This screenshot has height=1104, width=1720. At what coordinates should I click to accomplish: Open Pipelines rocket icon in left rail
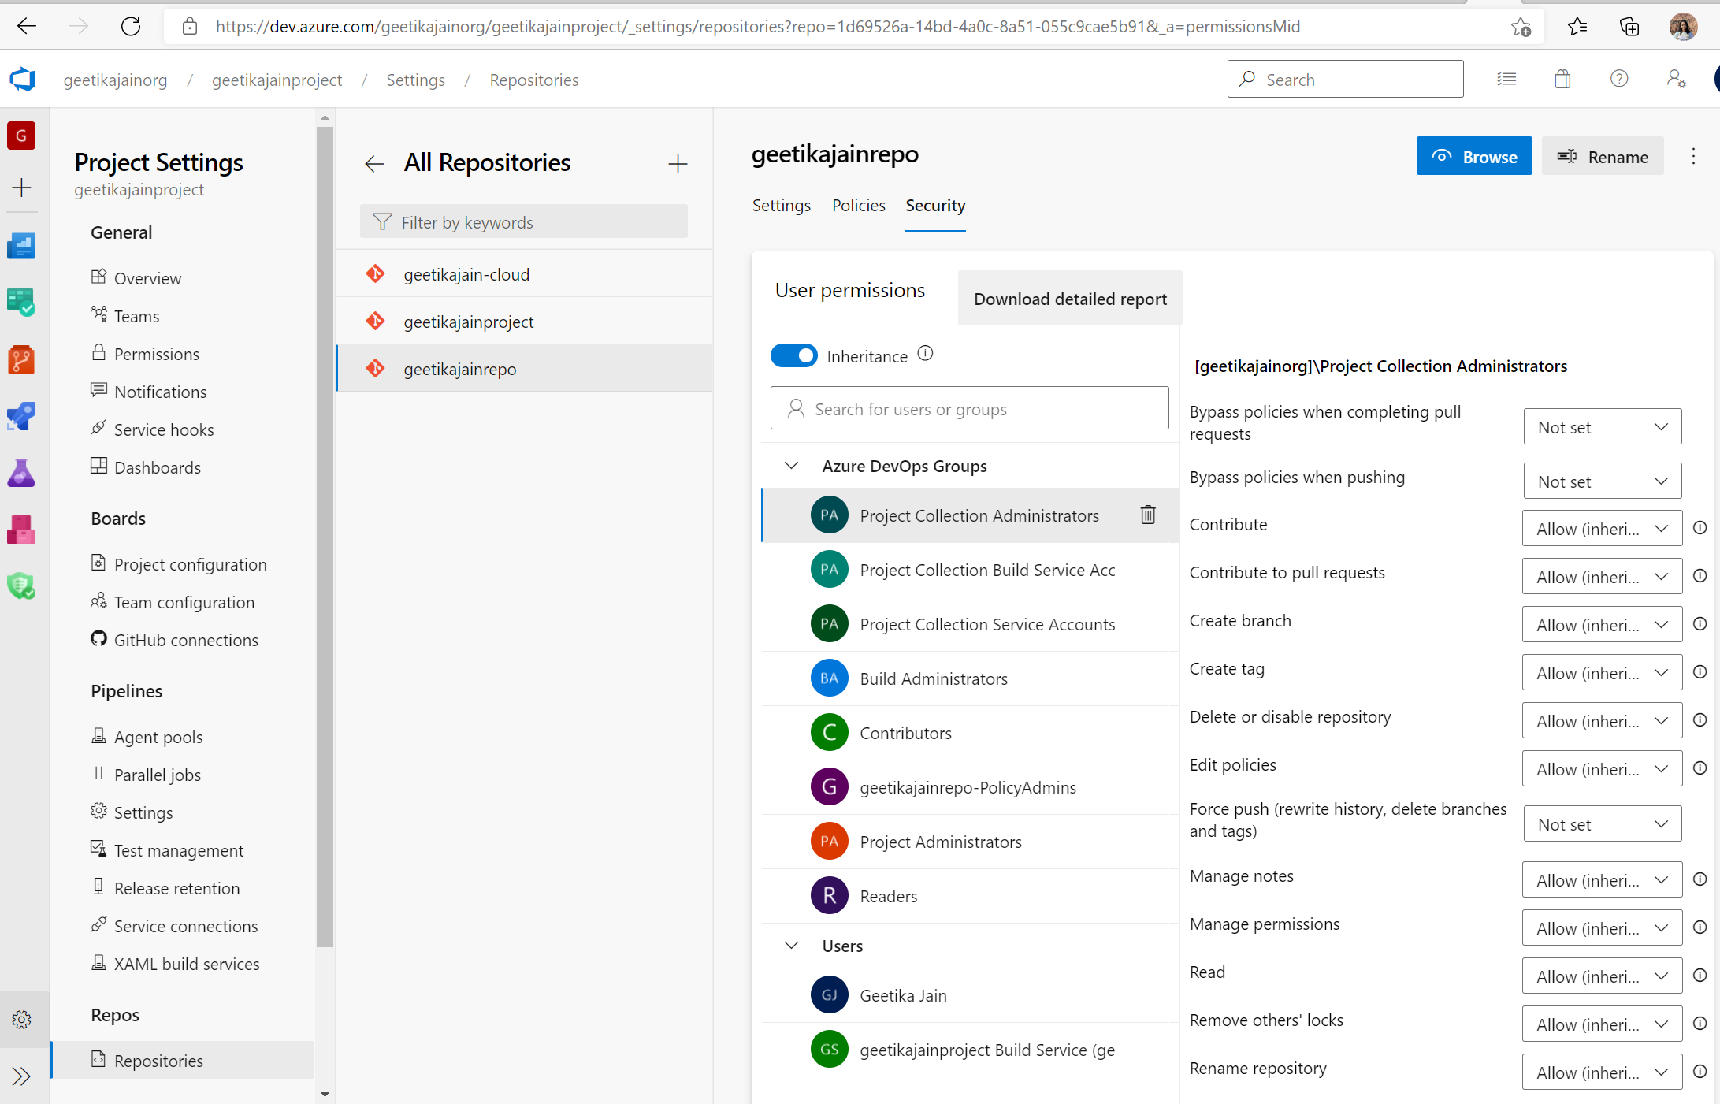click(x=21, y=417)
